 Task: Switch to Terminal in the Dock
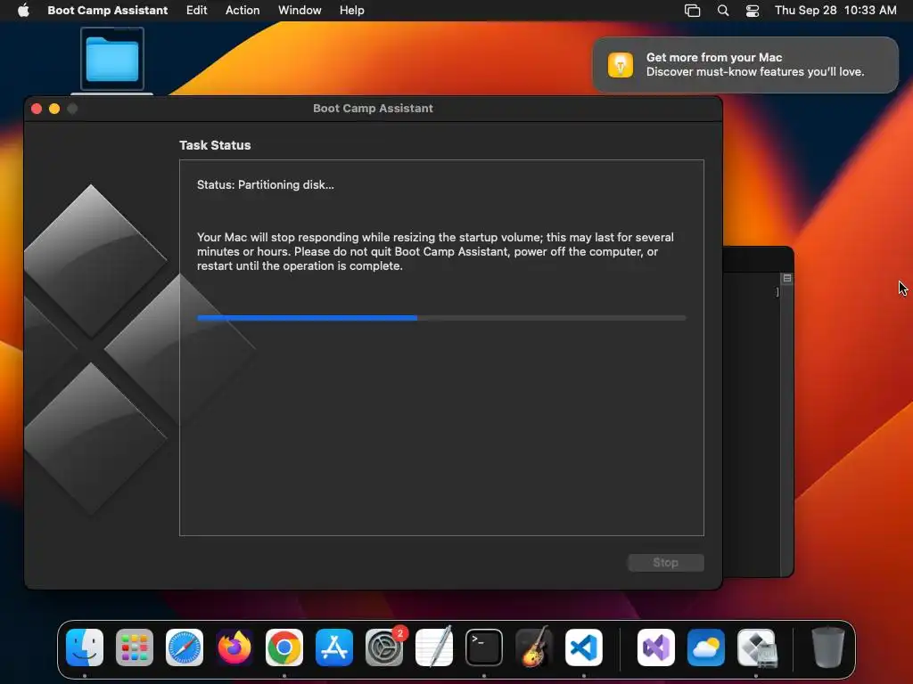[484, 647]
